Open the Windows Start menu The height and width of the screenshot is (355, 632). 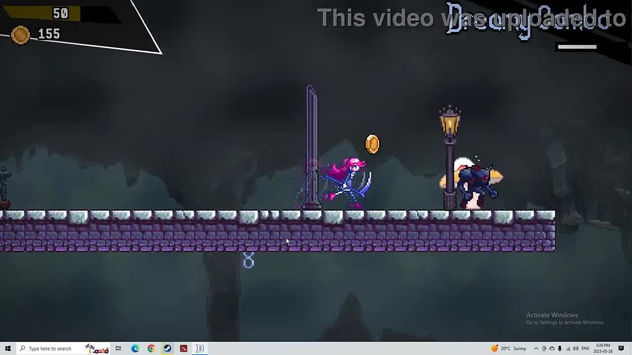8,349
